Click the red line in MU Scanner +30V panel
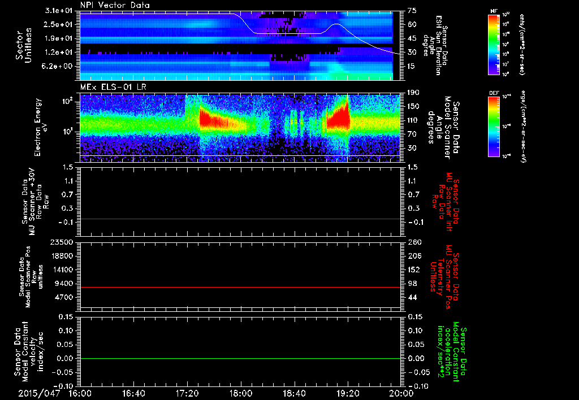Viewport: 579px width, 400px height. (x=240, y=219)
